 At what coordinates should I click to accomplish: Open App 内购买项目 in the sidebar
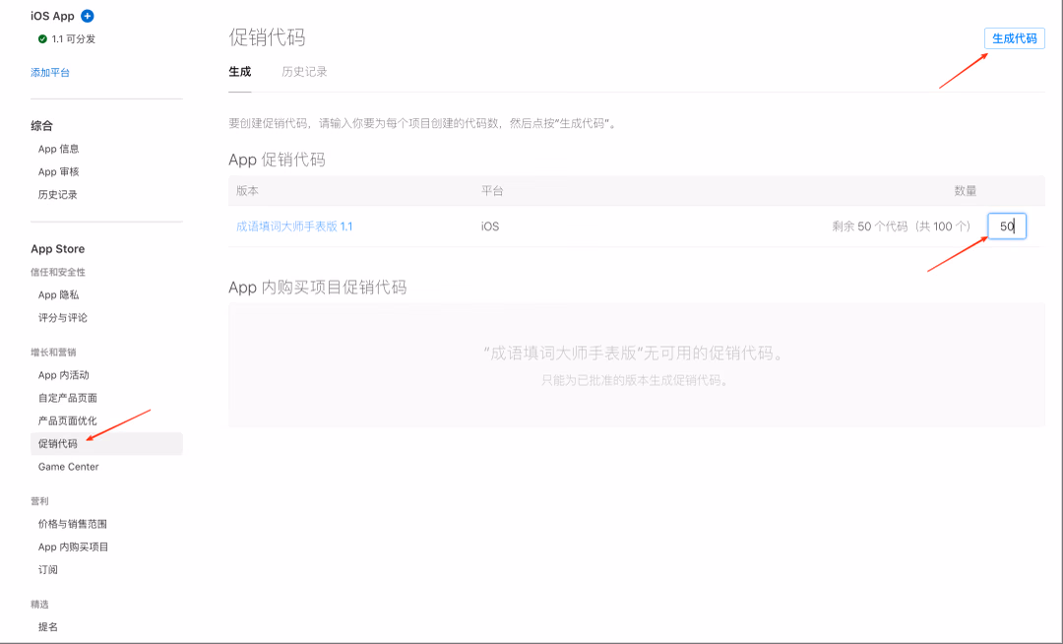(73, 547)
